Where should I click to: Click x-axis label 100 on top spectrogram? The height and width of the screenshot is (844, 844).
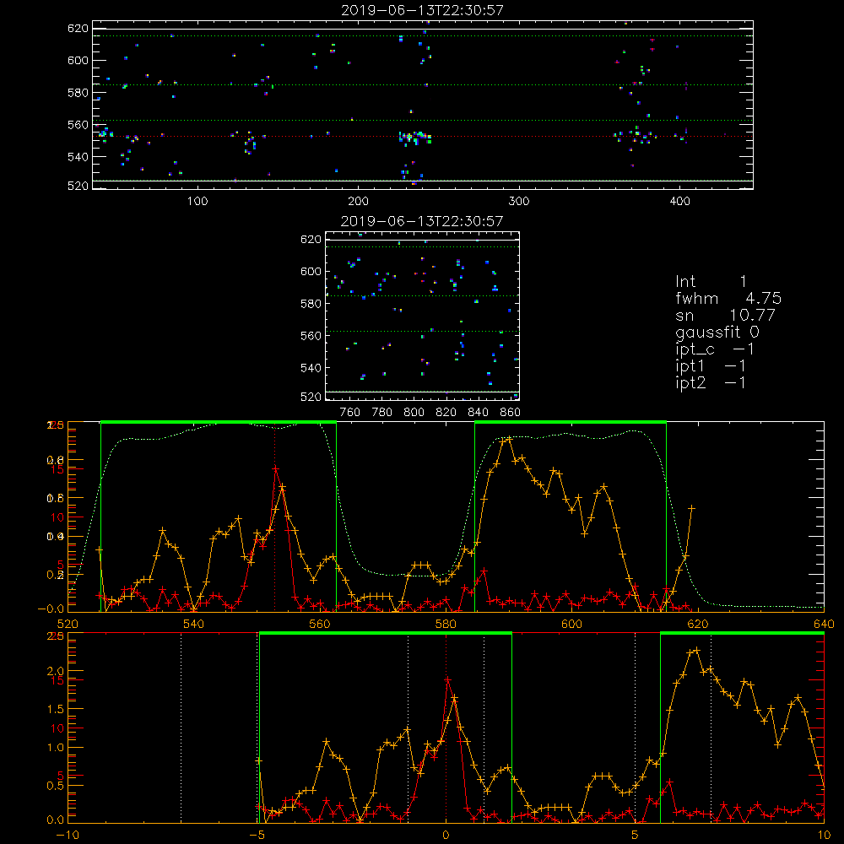(x=197, y=202)
